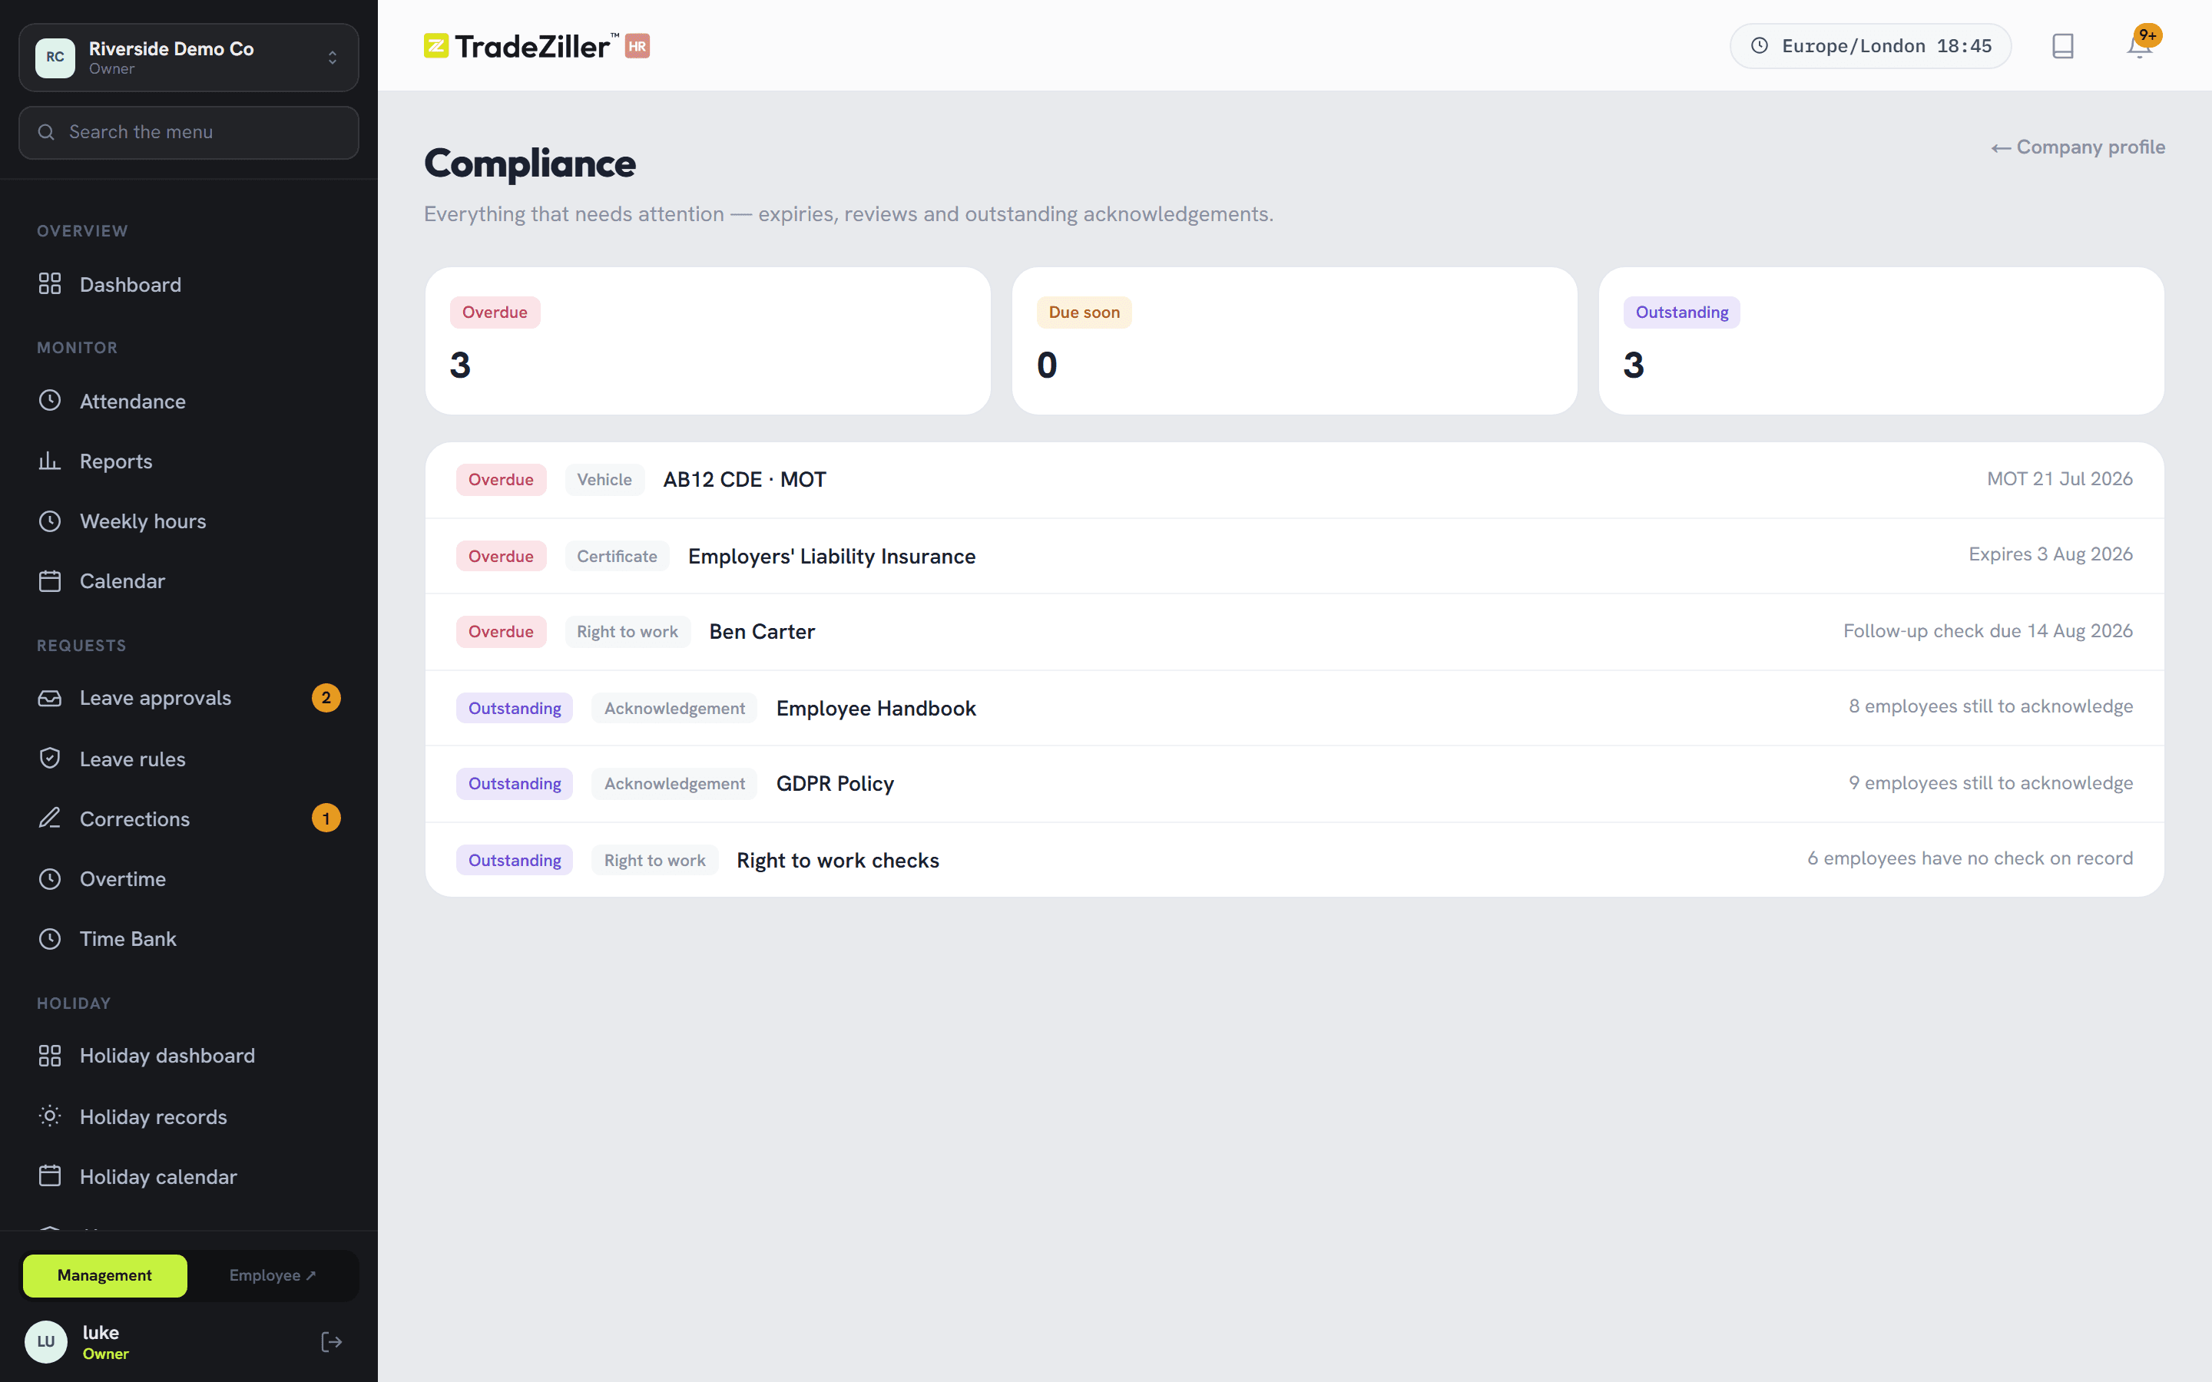Open the Ben Carter right to work row
Viewport: 2212px width, 1382px height.
[1294, 632]
